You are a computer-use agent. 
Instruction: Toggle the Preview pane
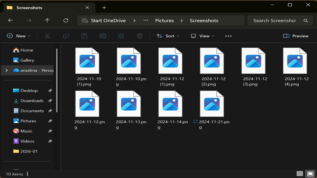[x=296, y=36]
